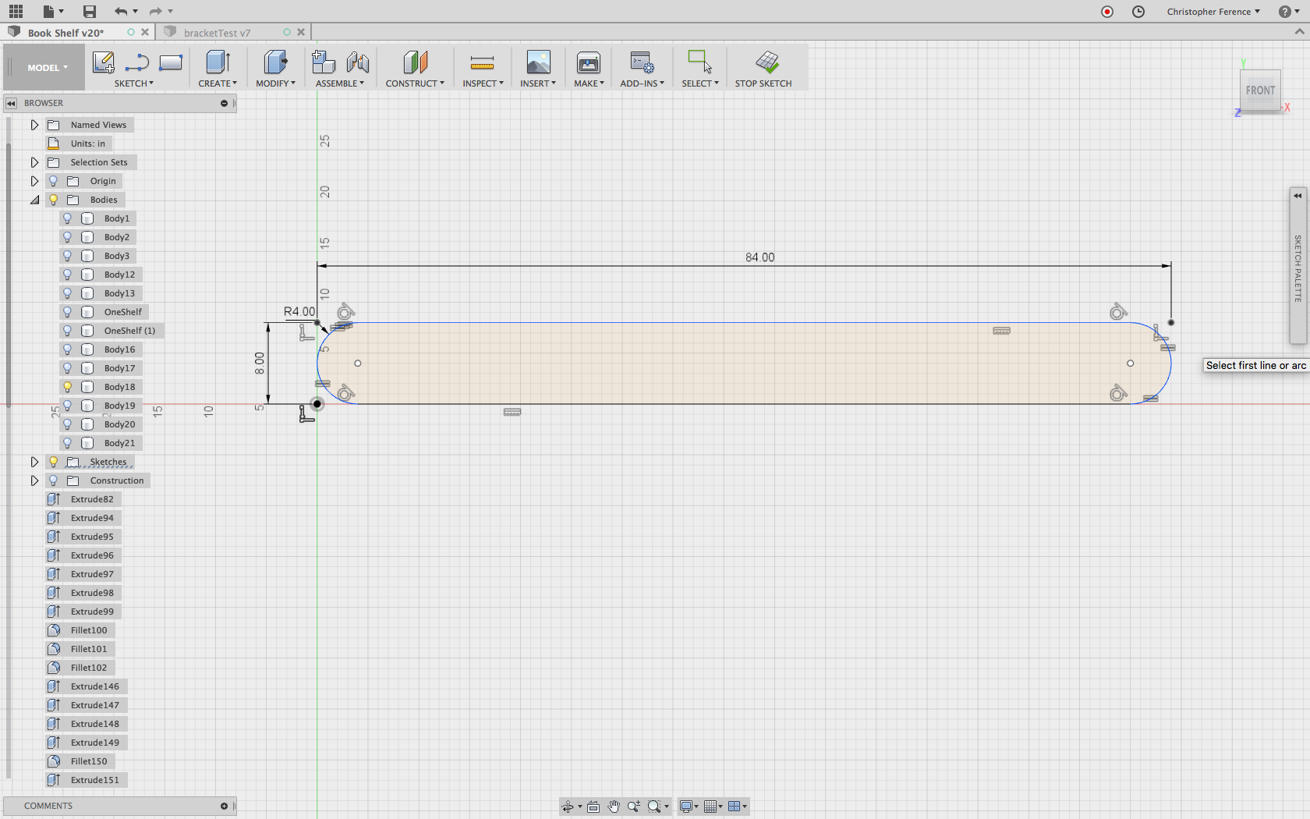1310x819 pixels.
Task: Expand the Origin folder
Action: pyautogui.click(x=34, y=181)
